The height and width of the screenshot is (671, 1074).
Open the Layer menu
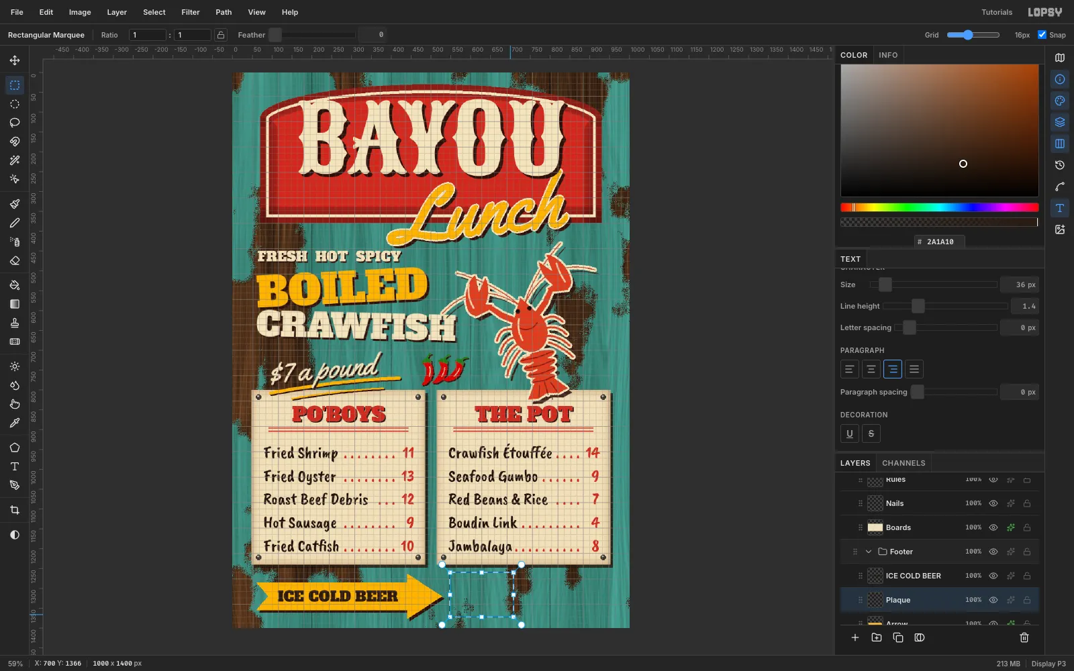point(117,12)
